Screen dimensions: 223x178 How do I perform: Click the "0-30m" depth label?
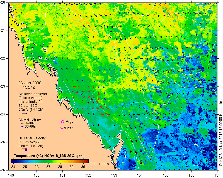click(x=30, y=123)
